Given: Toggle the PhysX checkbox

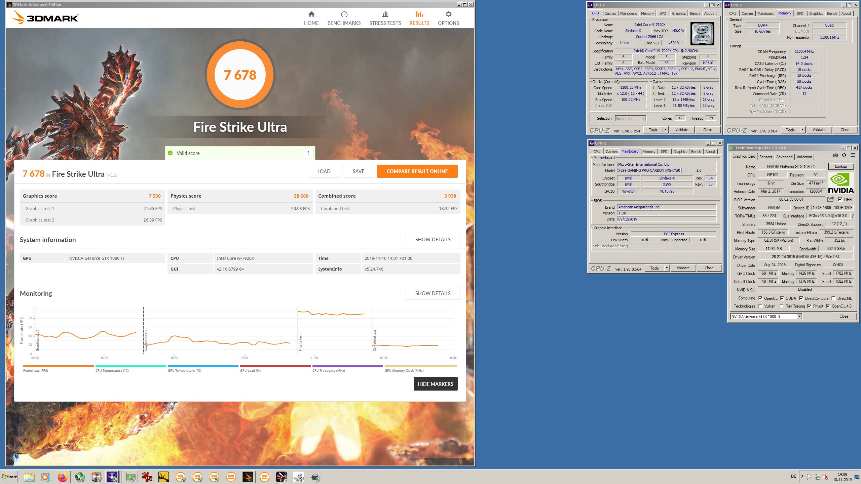Looking at the screenshot, I should [x=809, y=306].
